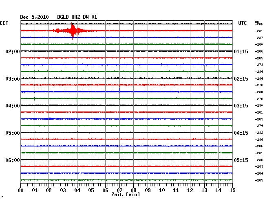Click the large seismic event on the red trace
Screen dimensions: 265x201
73,31
